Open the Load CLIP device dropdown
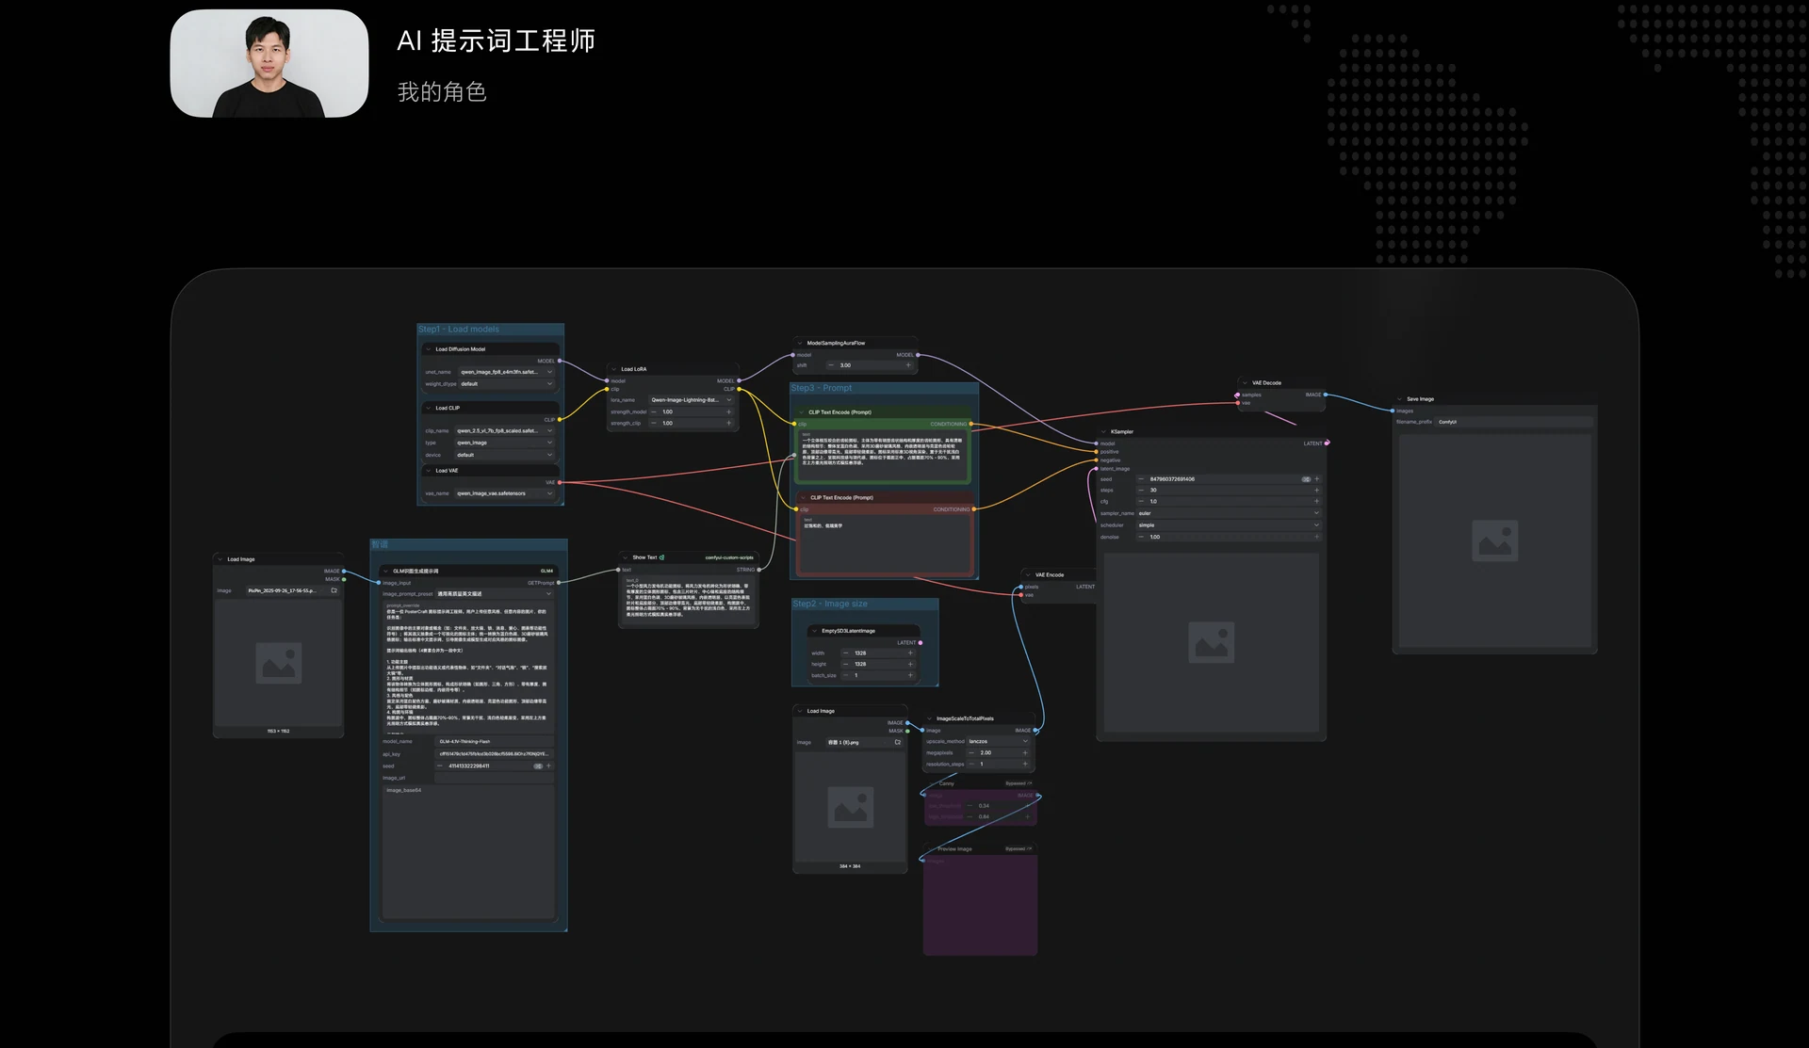 coord(505,455)
